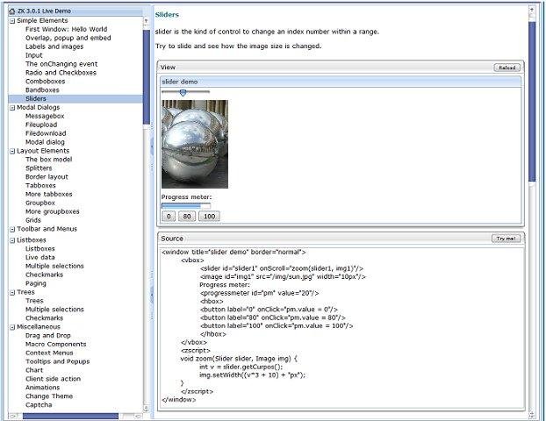
Task: Open the Chart demo
Action: tap(34, 371)
